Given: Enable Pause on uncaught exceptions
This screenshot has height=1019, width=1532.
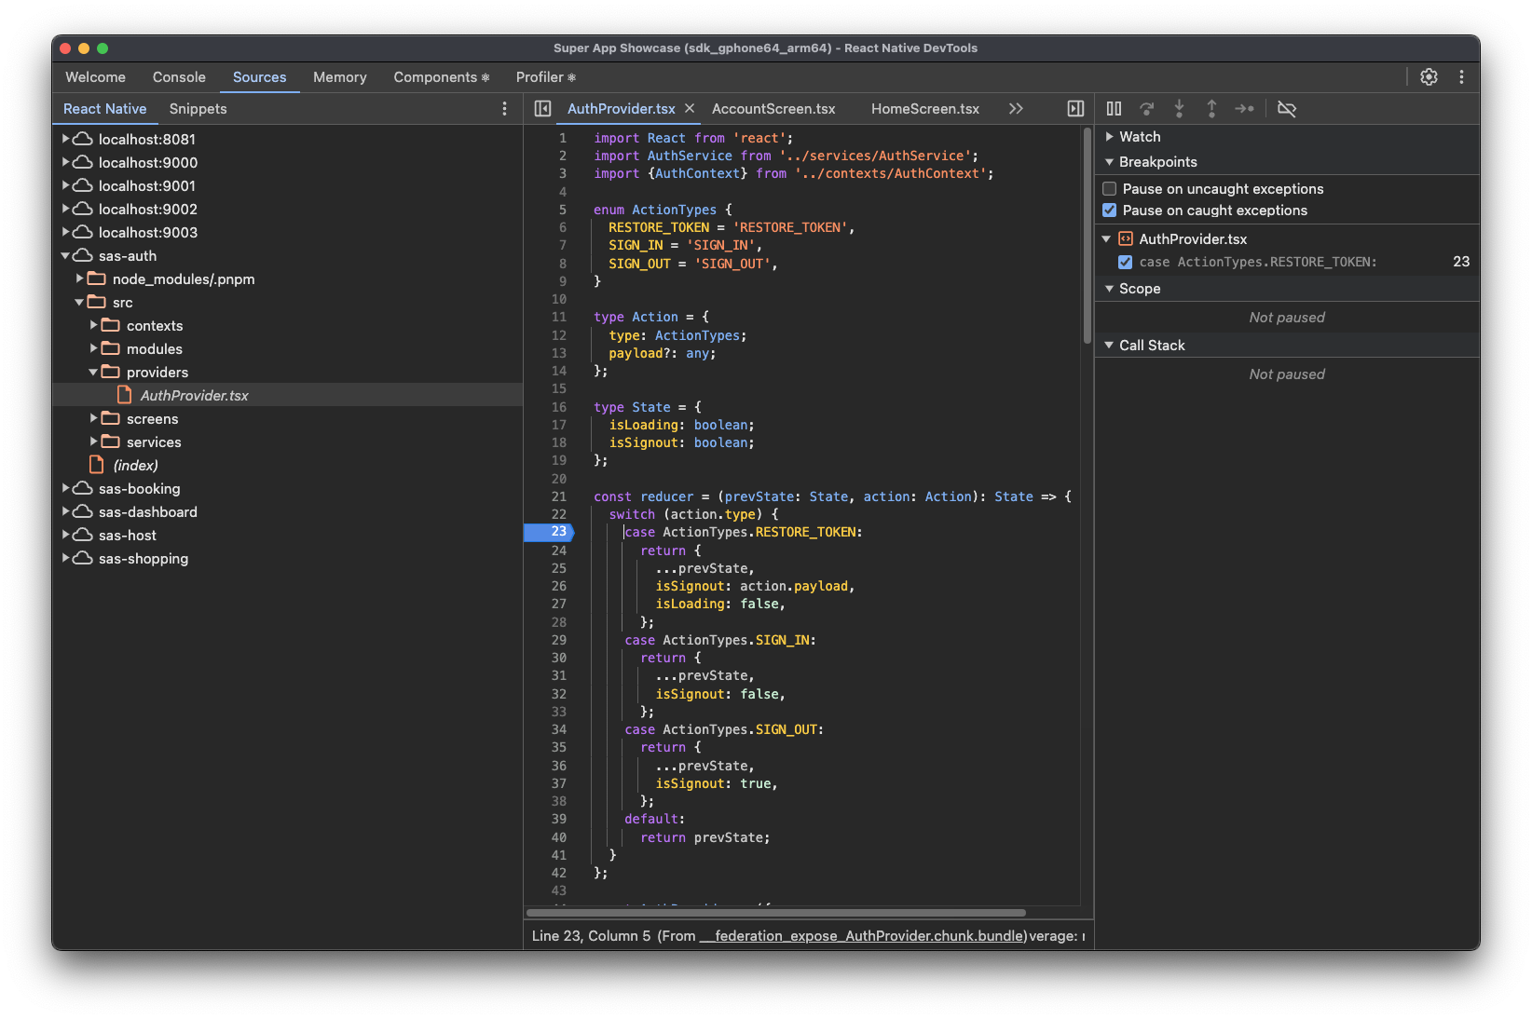Looking at the screenshot, I should tap(1109, 188).
